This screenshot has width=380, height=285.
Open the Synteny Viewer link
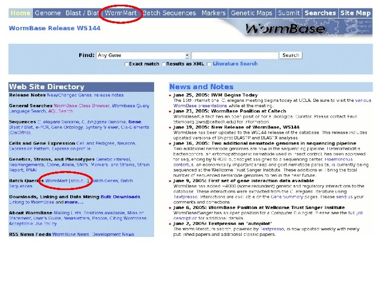click(102, 127)
